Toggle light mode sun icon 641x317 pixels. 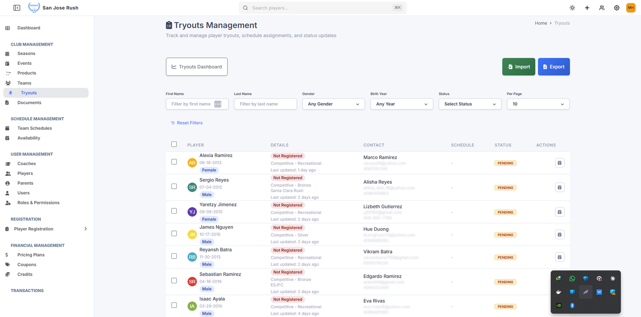[572, 8]
